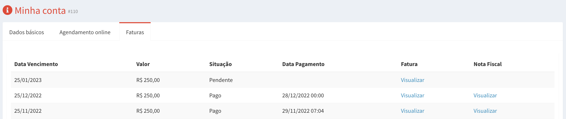View the fatura due 25/12/2022

412,95
